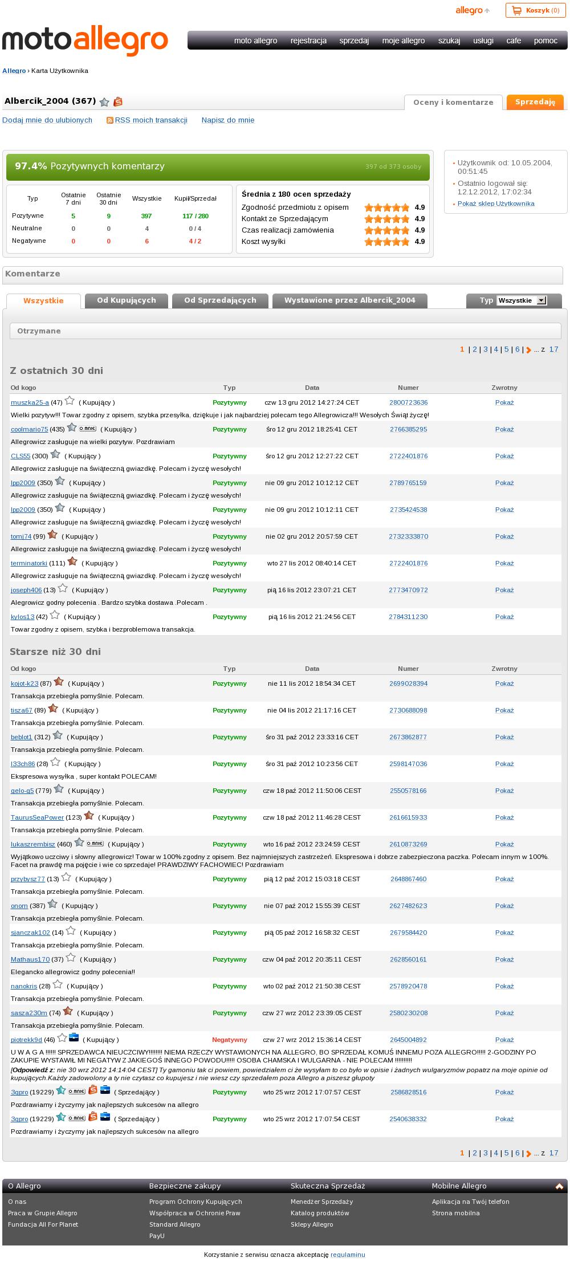The height and width of the screenshot is (1266, 570).
Task: Click the small allegro logo at top
Action: coord(469,10)
